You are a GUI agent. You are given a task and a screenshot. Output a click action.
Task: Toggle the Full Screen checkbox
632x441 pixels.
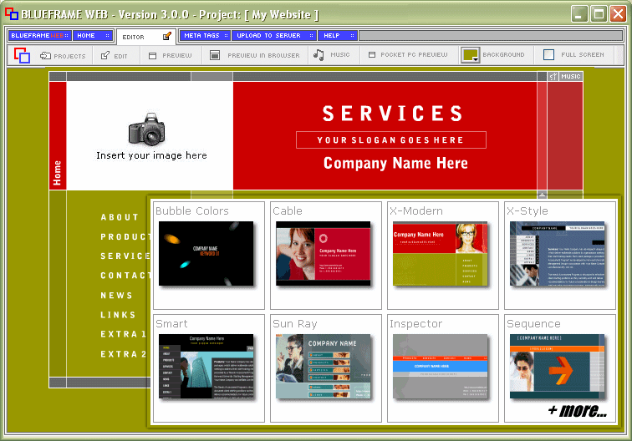(549, 55)
